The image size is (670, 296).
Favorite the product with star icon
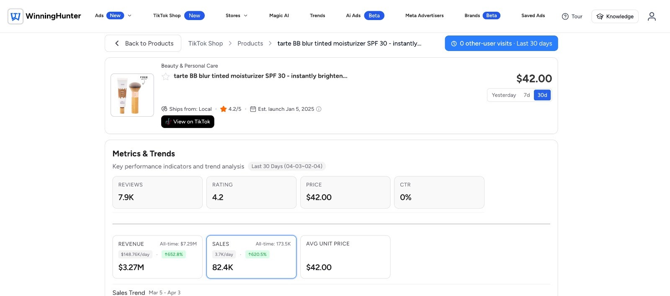point(166,76)
